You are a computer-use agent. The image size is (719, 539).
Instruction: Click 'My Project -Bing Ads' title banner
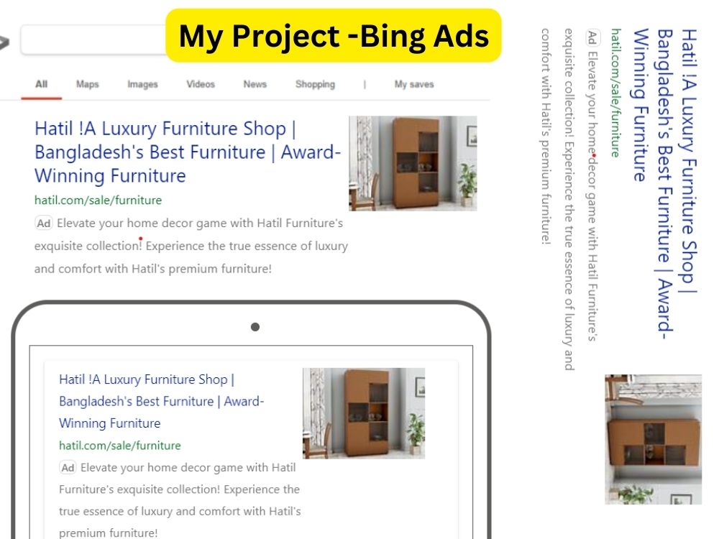[334, 35]
